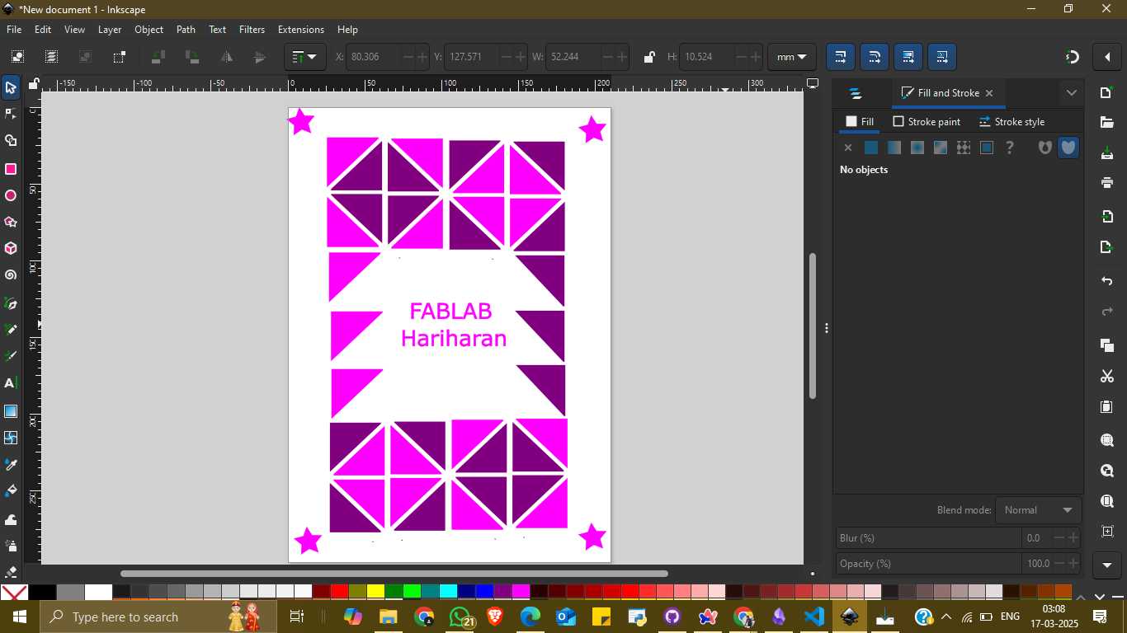
Task: Toggle guide lock at ruler corner
Action: click(x=34, y=84)
